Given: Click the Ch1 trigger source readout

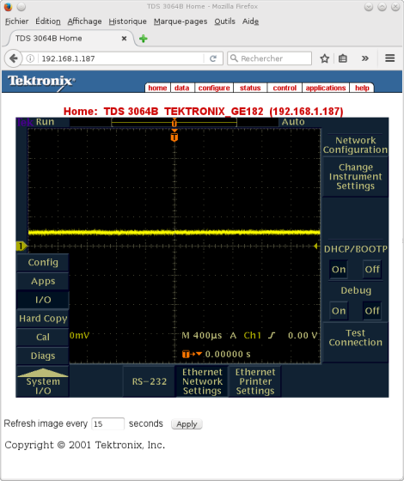Looking at the screenshot, I should 252,335.
